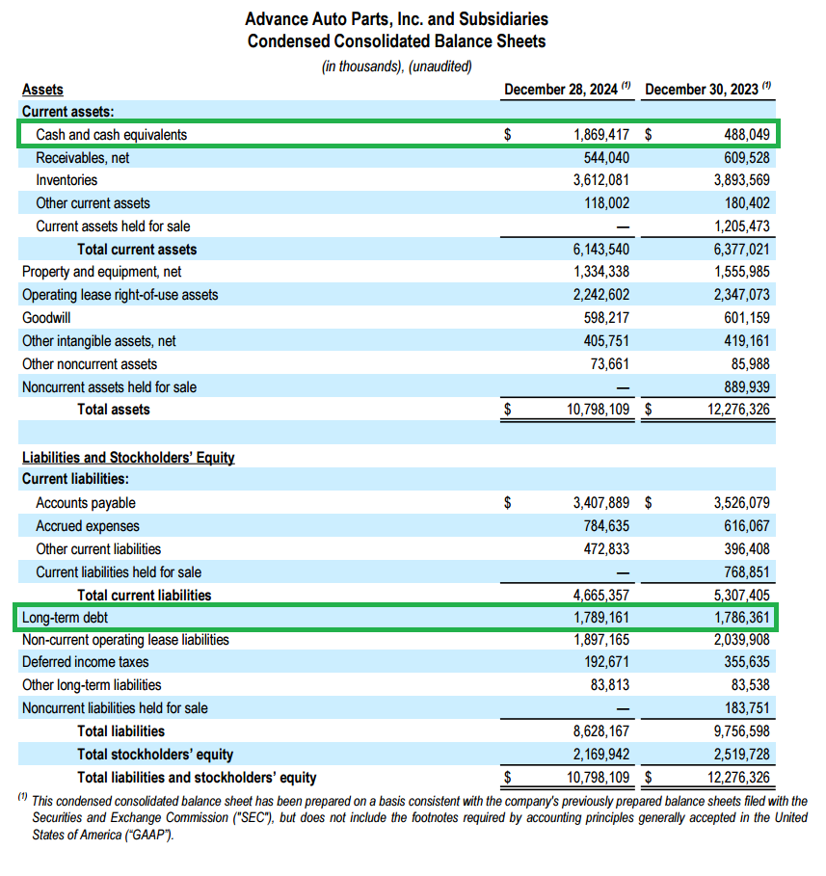The height and width of the screenshot is (876, 826).
Task: Click the 'Total liabilities' label
Action: click(x=120, y=731)
